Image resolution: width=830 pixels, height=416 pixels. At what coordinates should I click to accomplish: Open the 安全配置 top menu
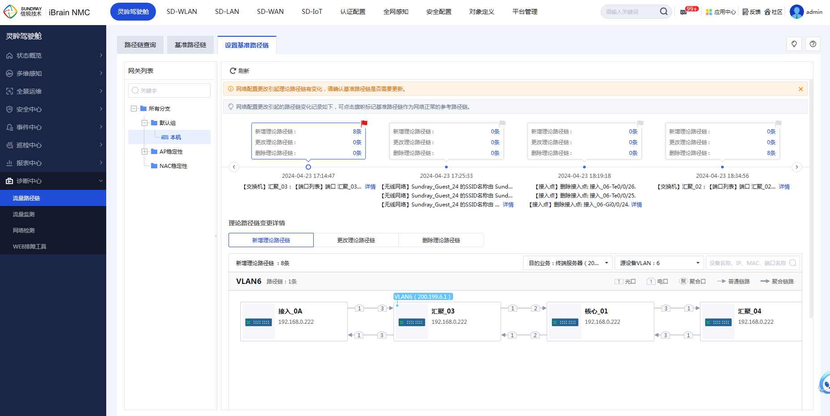point(439,12)
